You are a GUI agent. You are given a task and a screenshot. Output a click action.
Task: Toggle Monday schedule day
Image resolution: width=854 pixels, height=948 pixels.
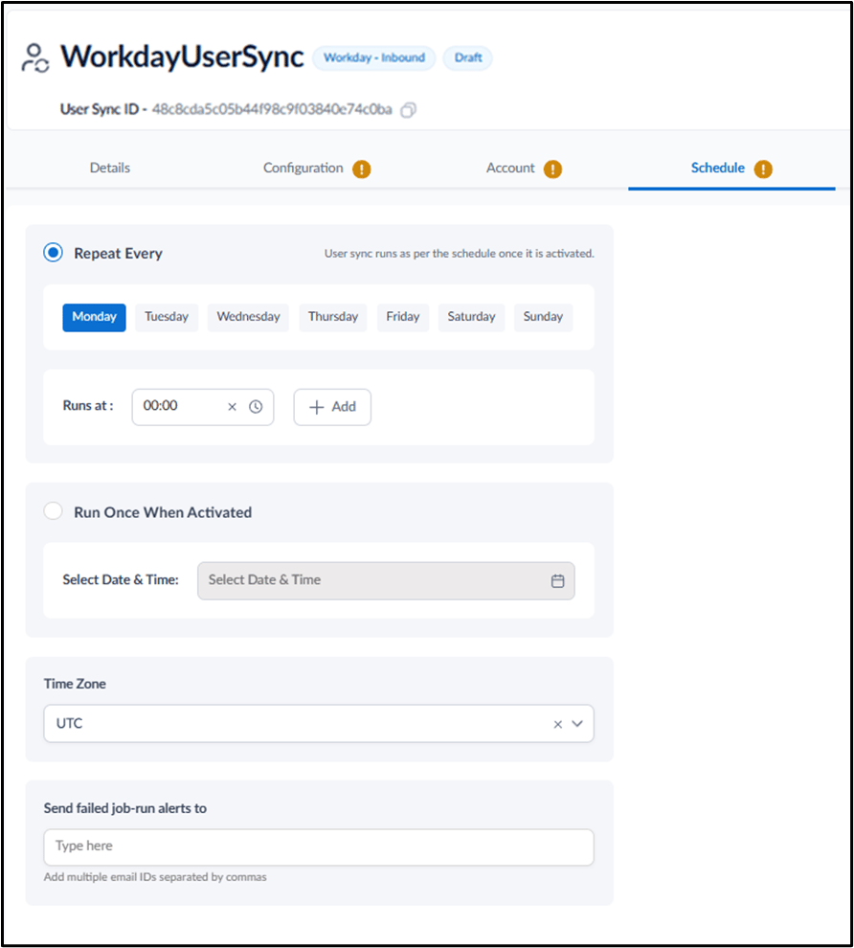pos(94,317)
